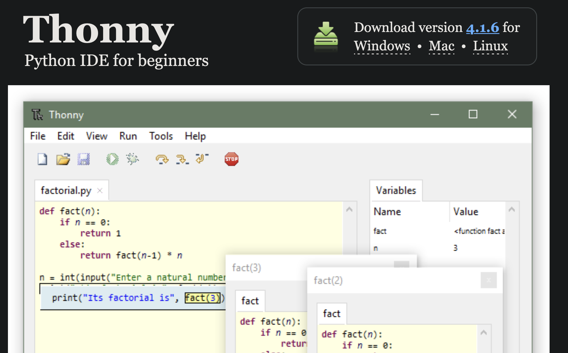Image resolution: width=568 pixels, height=353 pixels.
Task: Select the fact tab in the fact(3) window
Action: 250,301
